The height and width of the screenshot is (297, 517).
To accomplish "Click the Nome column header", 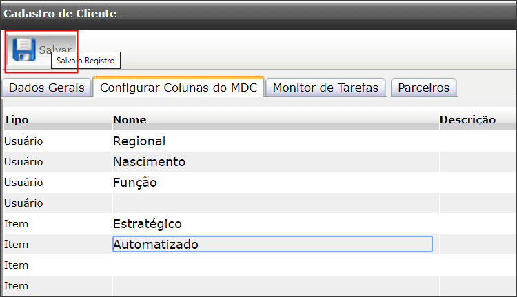I will tap(130, 120).
